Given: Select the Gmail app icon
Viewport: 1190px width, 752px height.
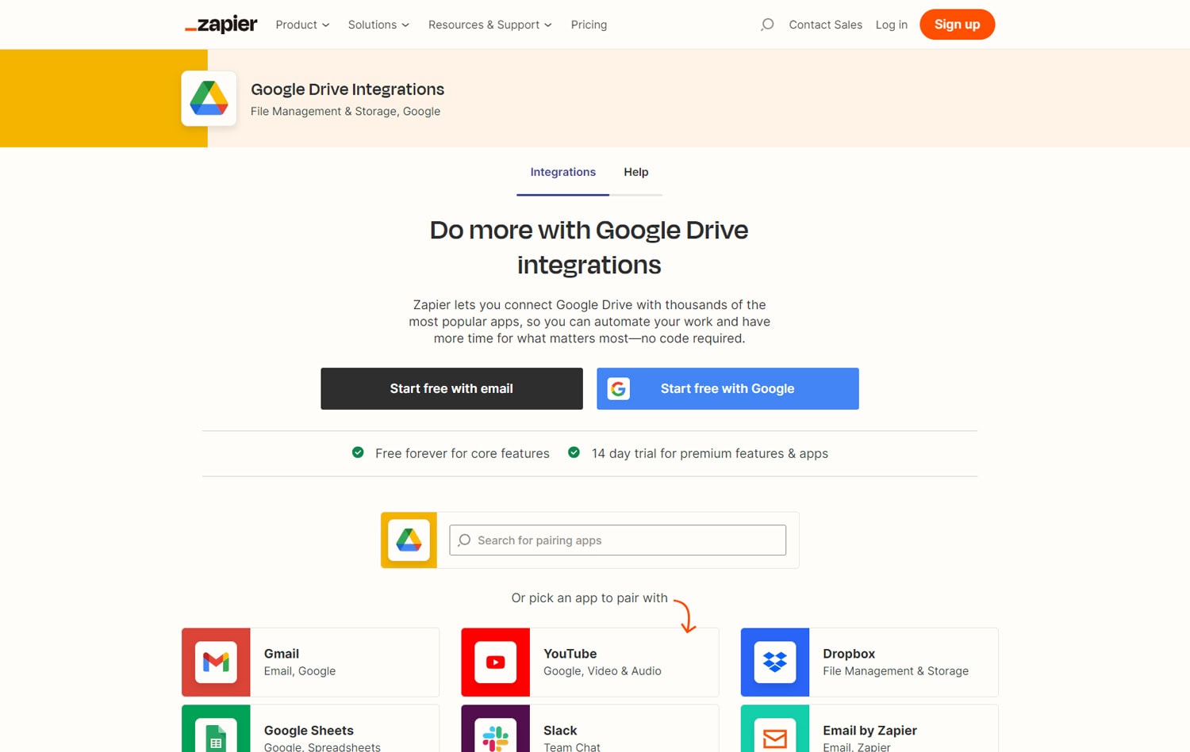Looking at the screenshot, I should (216, 662).
